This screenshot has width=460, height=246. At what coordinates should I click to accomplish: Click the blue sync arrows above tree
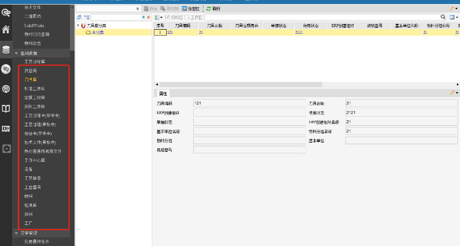click(79, 17)
